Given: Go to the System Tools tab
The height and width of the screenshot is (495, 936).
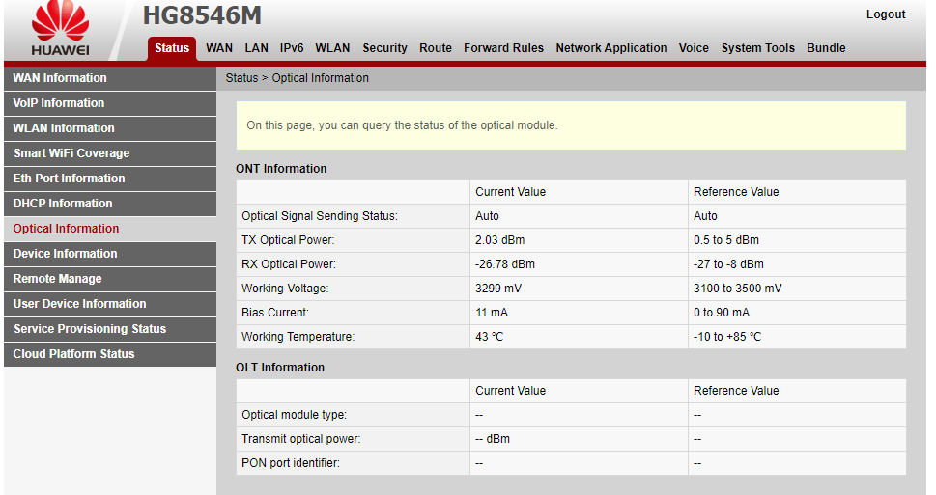Looking at the screenshot, I should click(757, 48).
